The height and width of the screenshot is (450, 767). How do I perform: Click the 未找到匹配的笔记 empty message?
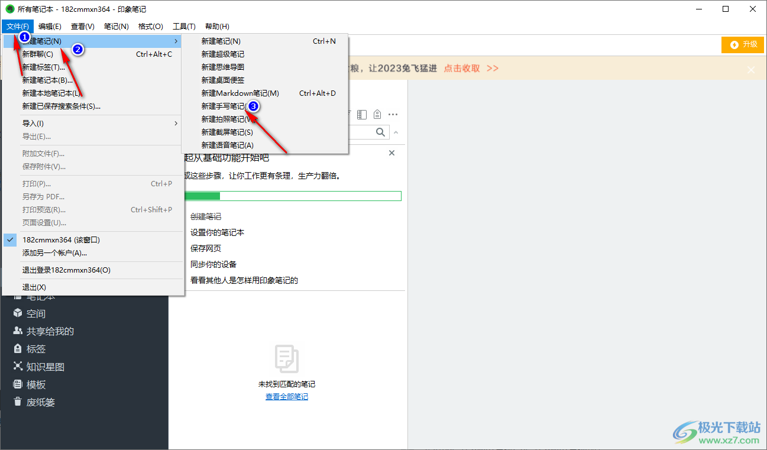tap(287, 384)
